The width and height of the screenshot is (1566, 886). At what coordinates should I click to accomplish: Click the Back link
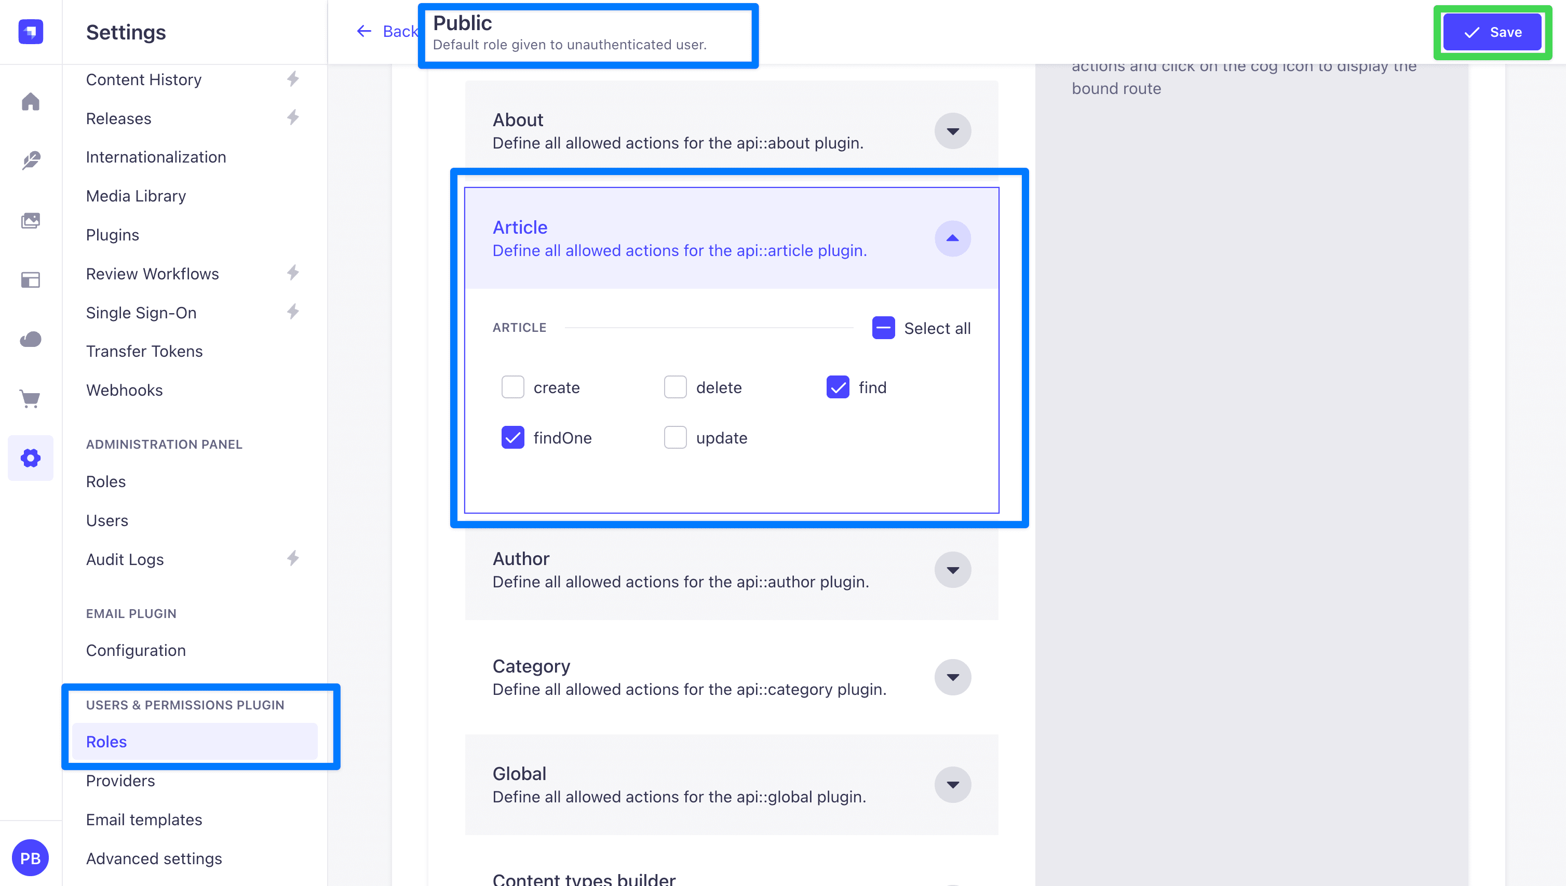pyautogui.click(x=387, y=31)
